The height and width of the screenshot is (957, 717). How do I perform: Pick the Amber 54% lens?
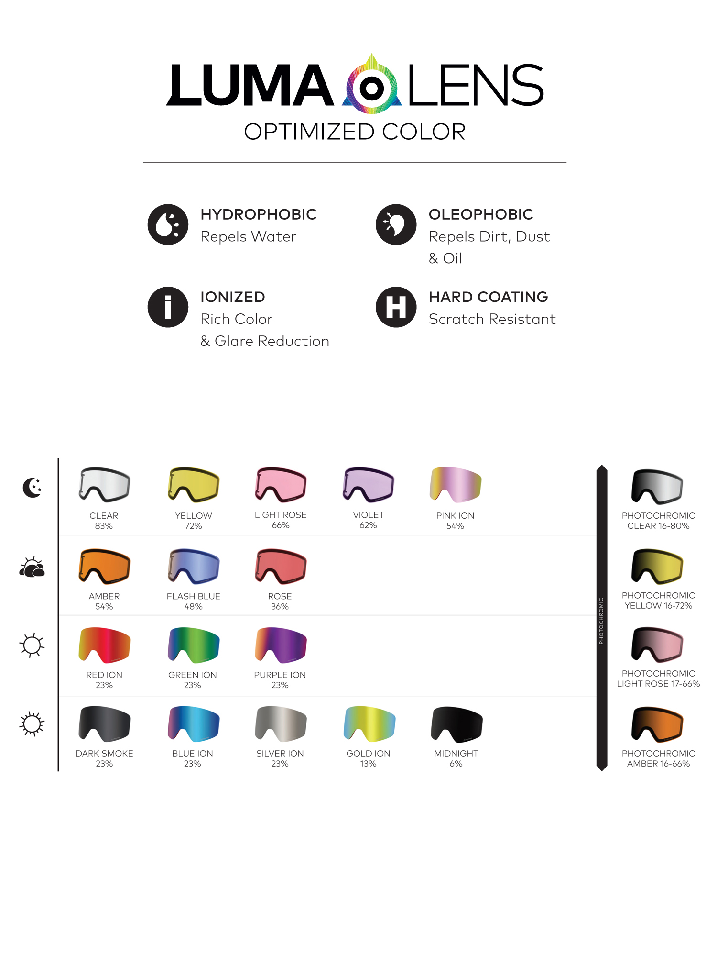tap(104, 567)
